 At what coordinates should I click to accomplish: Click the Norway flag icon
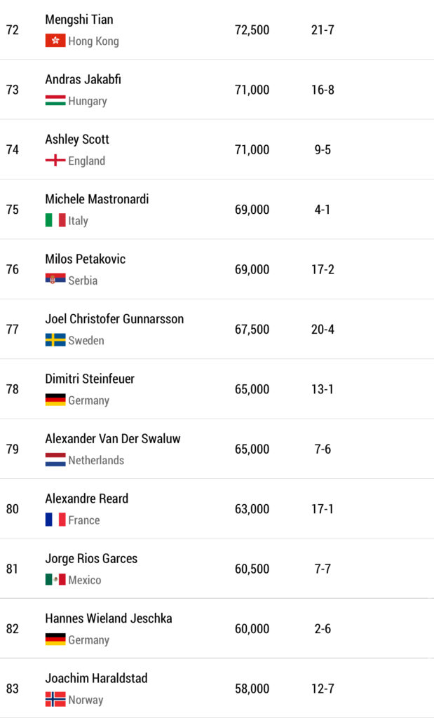pyautogui.click(x=55, y=700)
